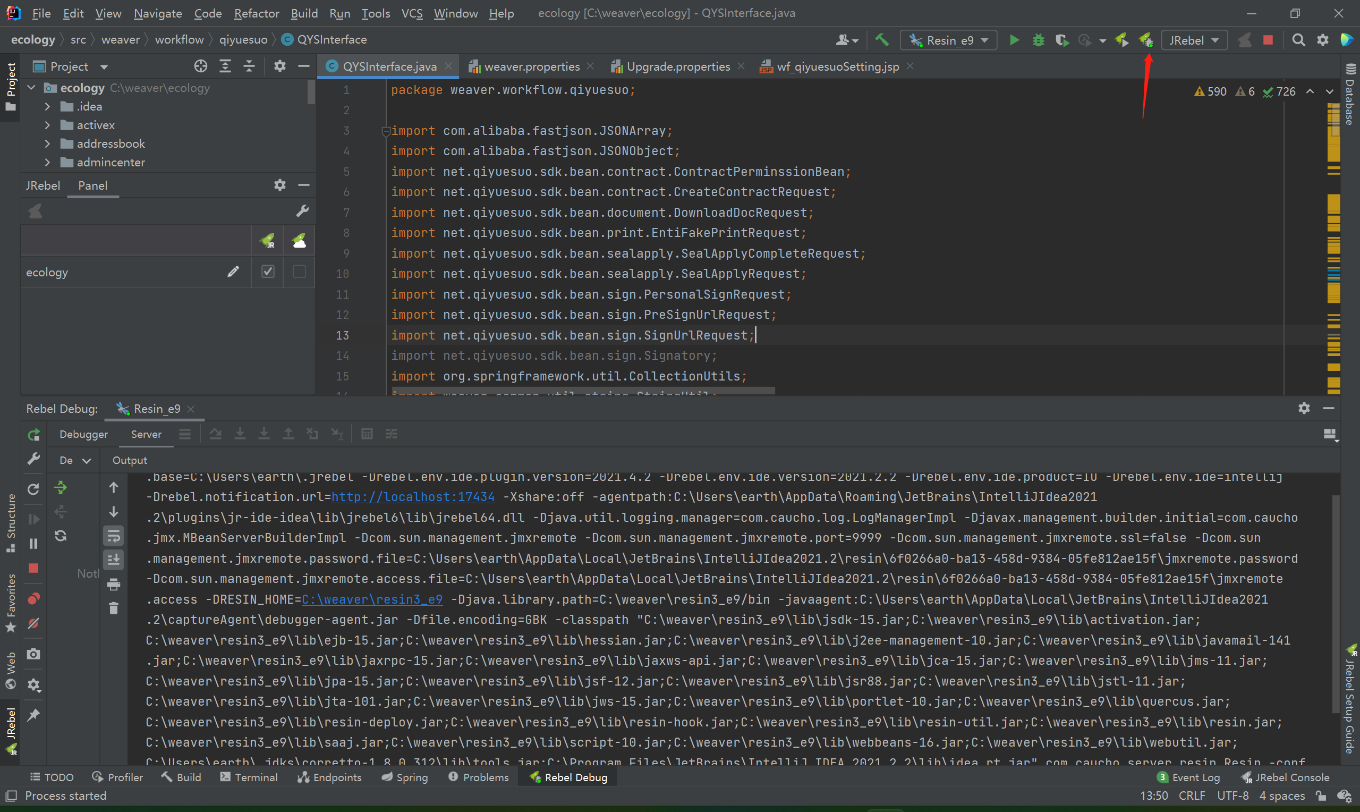
Task: Clear console output trash icon
Action: click(x=113, y=608)
